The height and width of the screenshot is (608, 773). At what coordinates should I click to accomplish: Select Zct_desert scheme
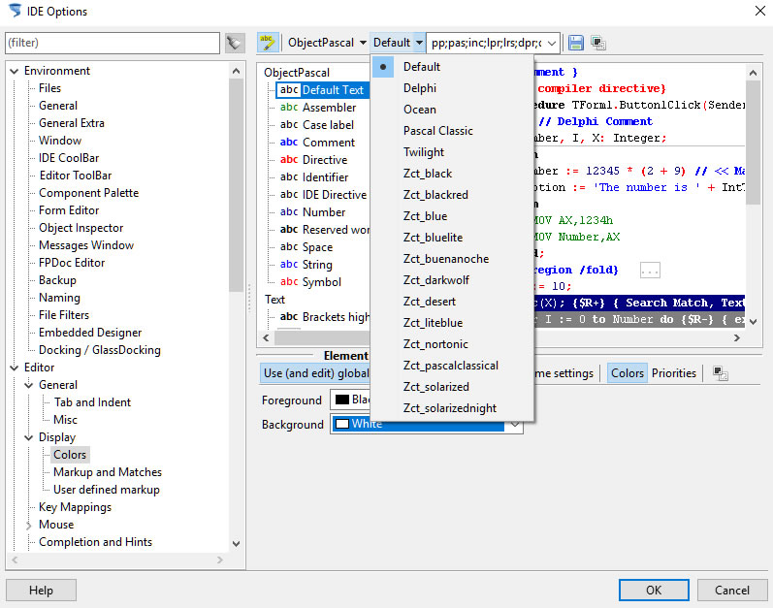[x=429, y=302]
